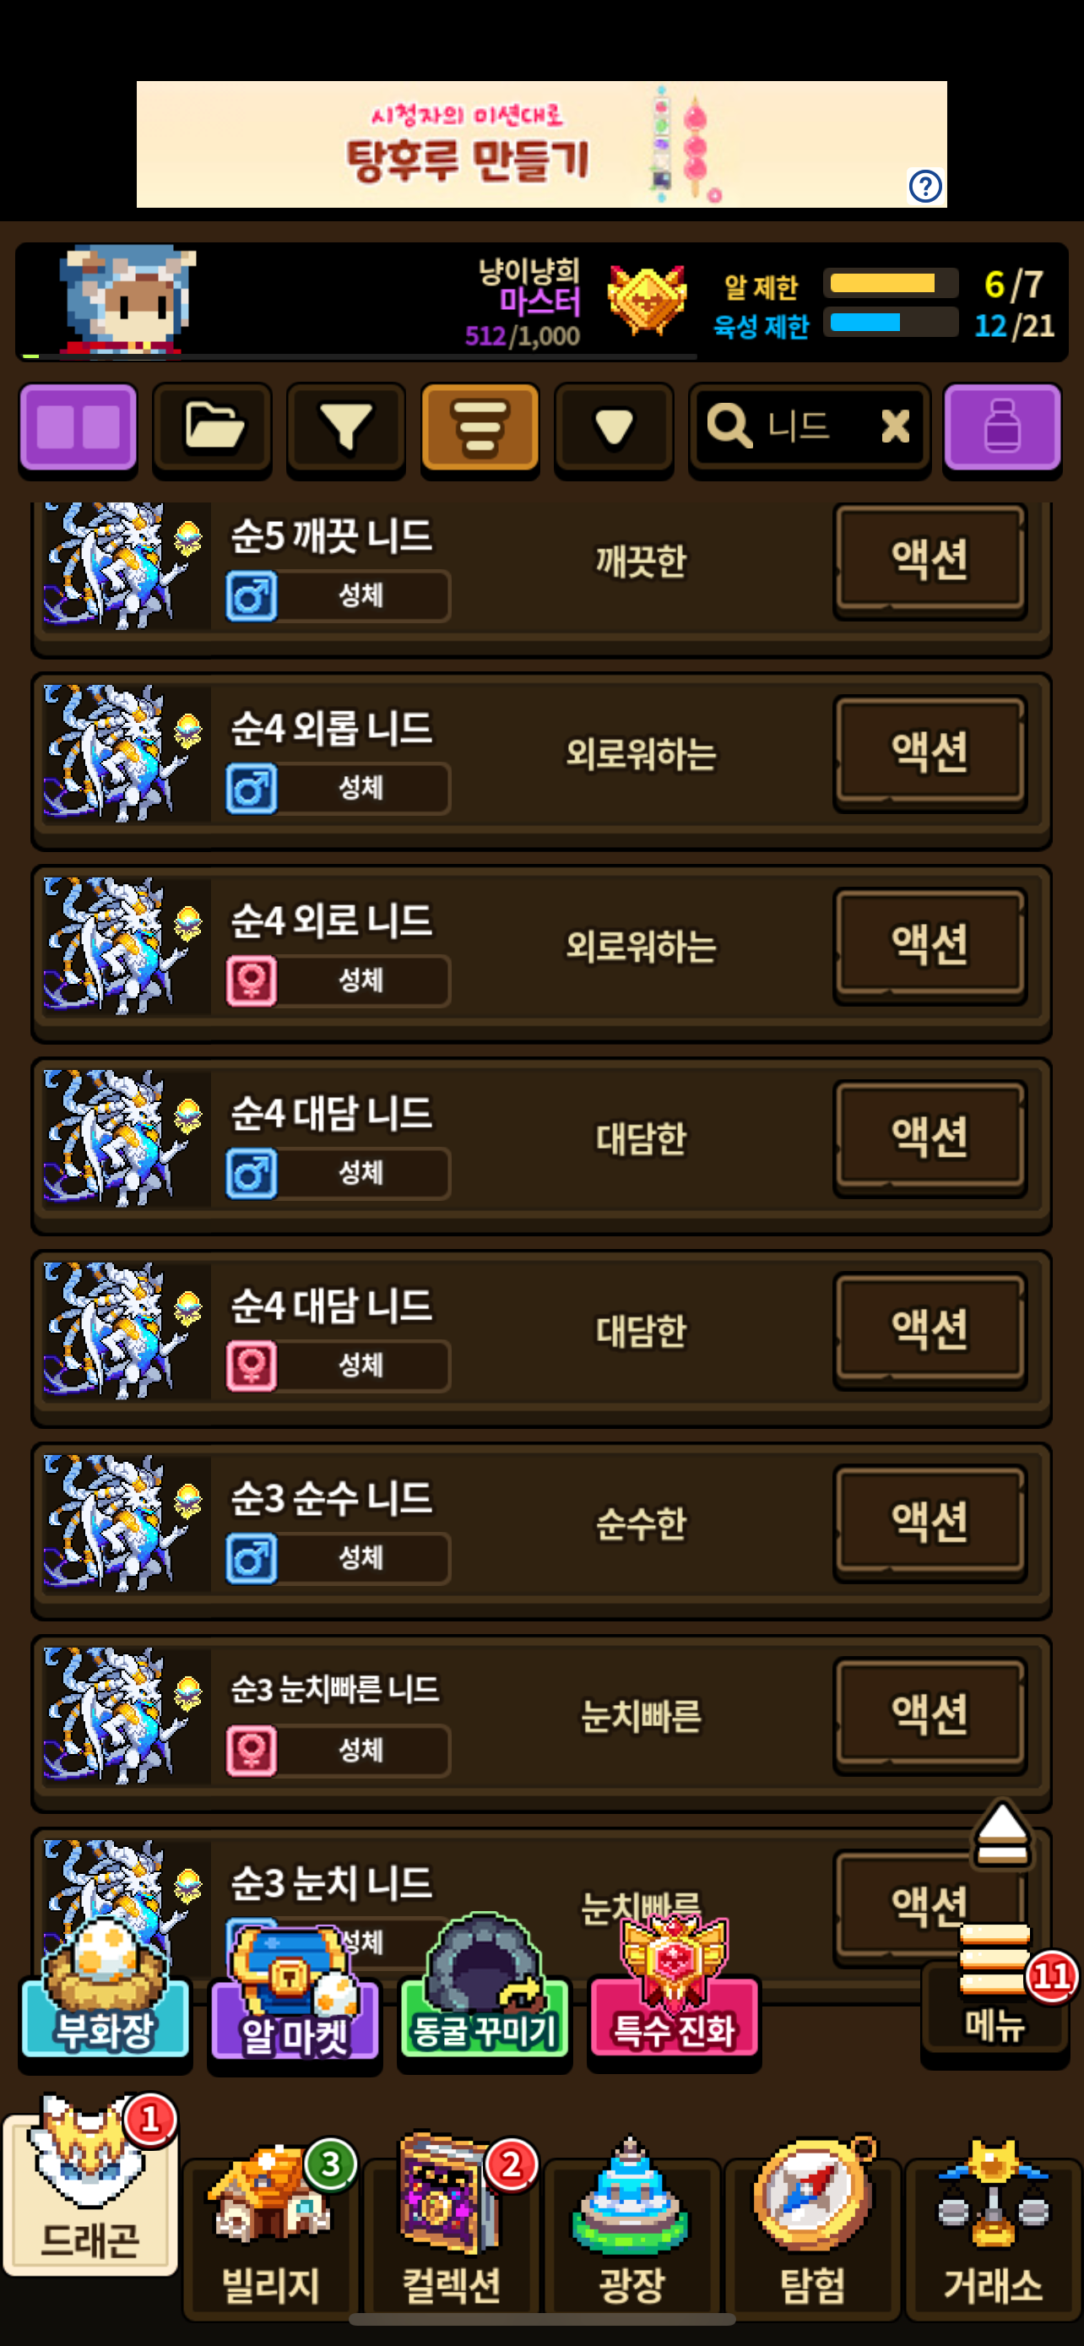Open the 부화장 hatchery
This screenshot has height=2346, width=1084.
click(x=106, y=1995)
